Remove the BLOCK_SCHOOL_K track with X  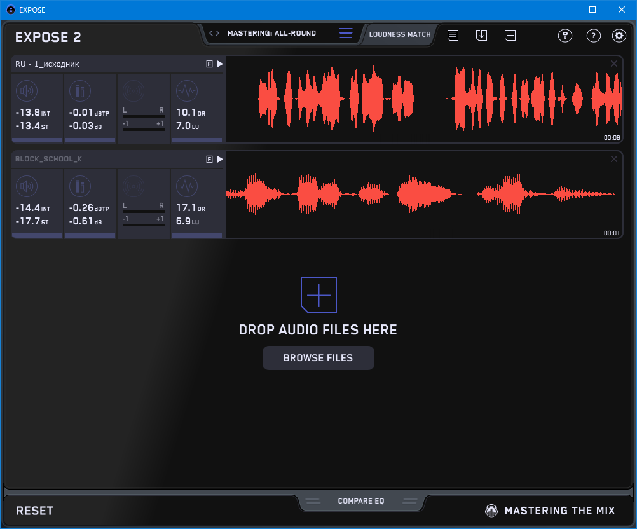pos(614,159)
